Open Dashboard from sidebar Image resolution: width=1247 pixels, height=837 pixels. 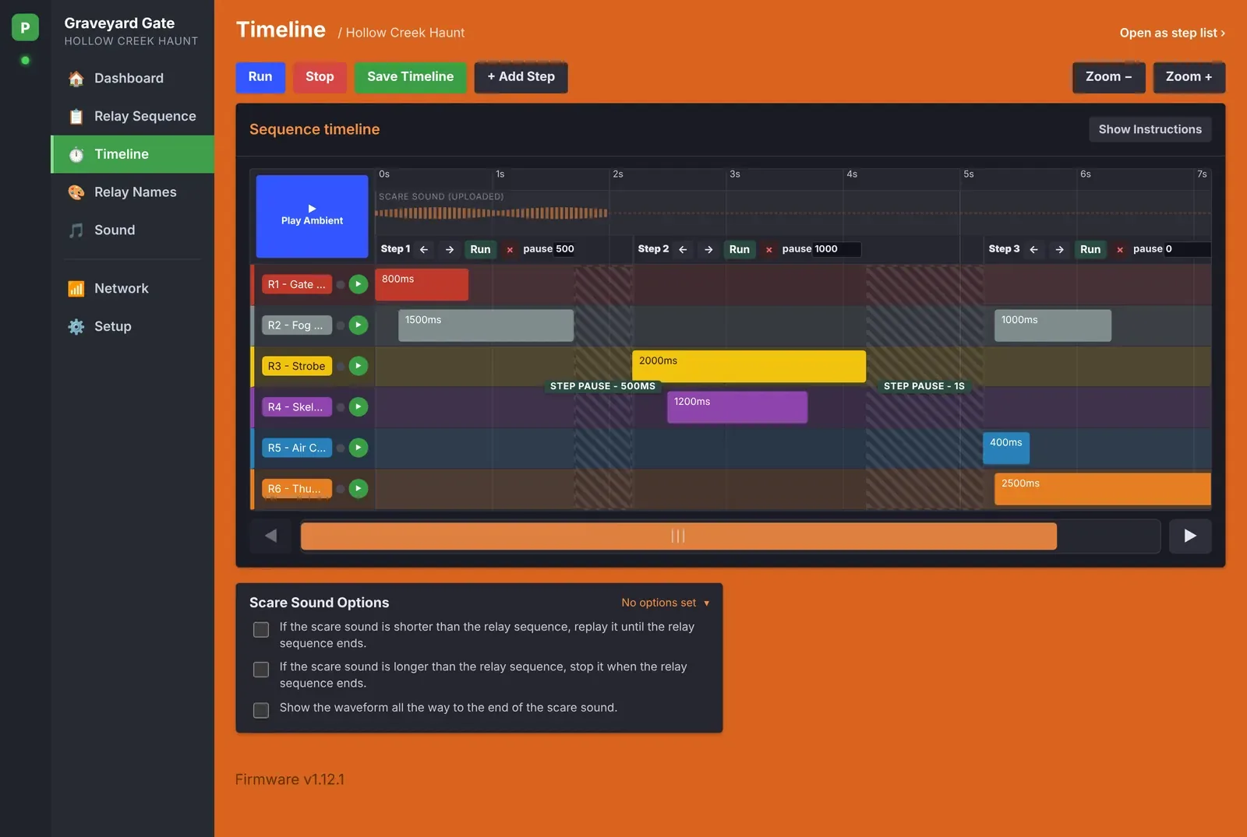(132, 78)
